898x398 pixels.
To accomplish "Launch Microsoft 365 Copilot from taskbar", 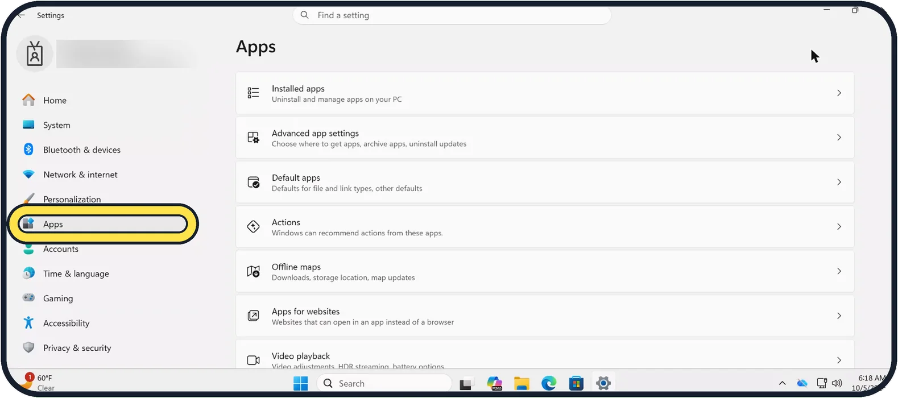I will [494, 384].
